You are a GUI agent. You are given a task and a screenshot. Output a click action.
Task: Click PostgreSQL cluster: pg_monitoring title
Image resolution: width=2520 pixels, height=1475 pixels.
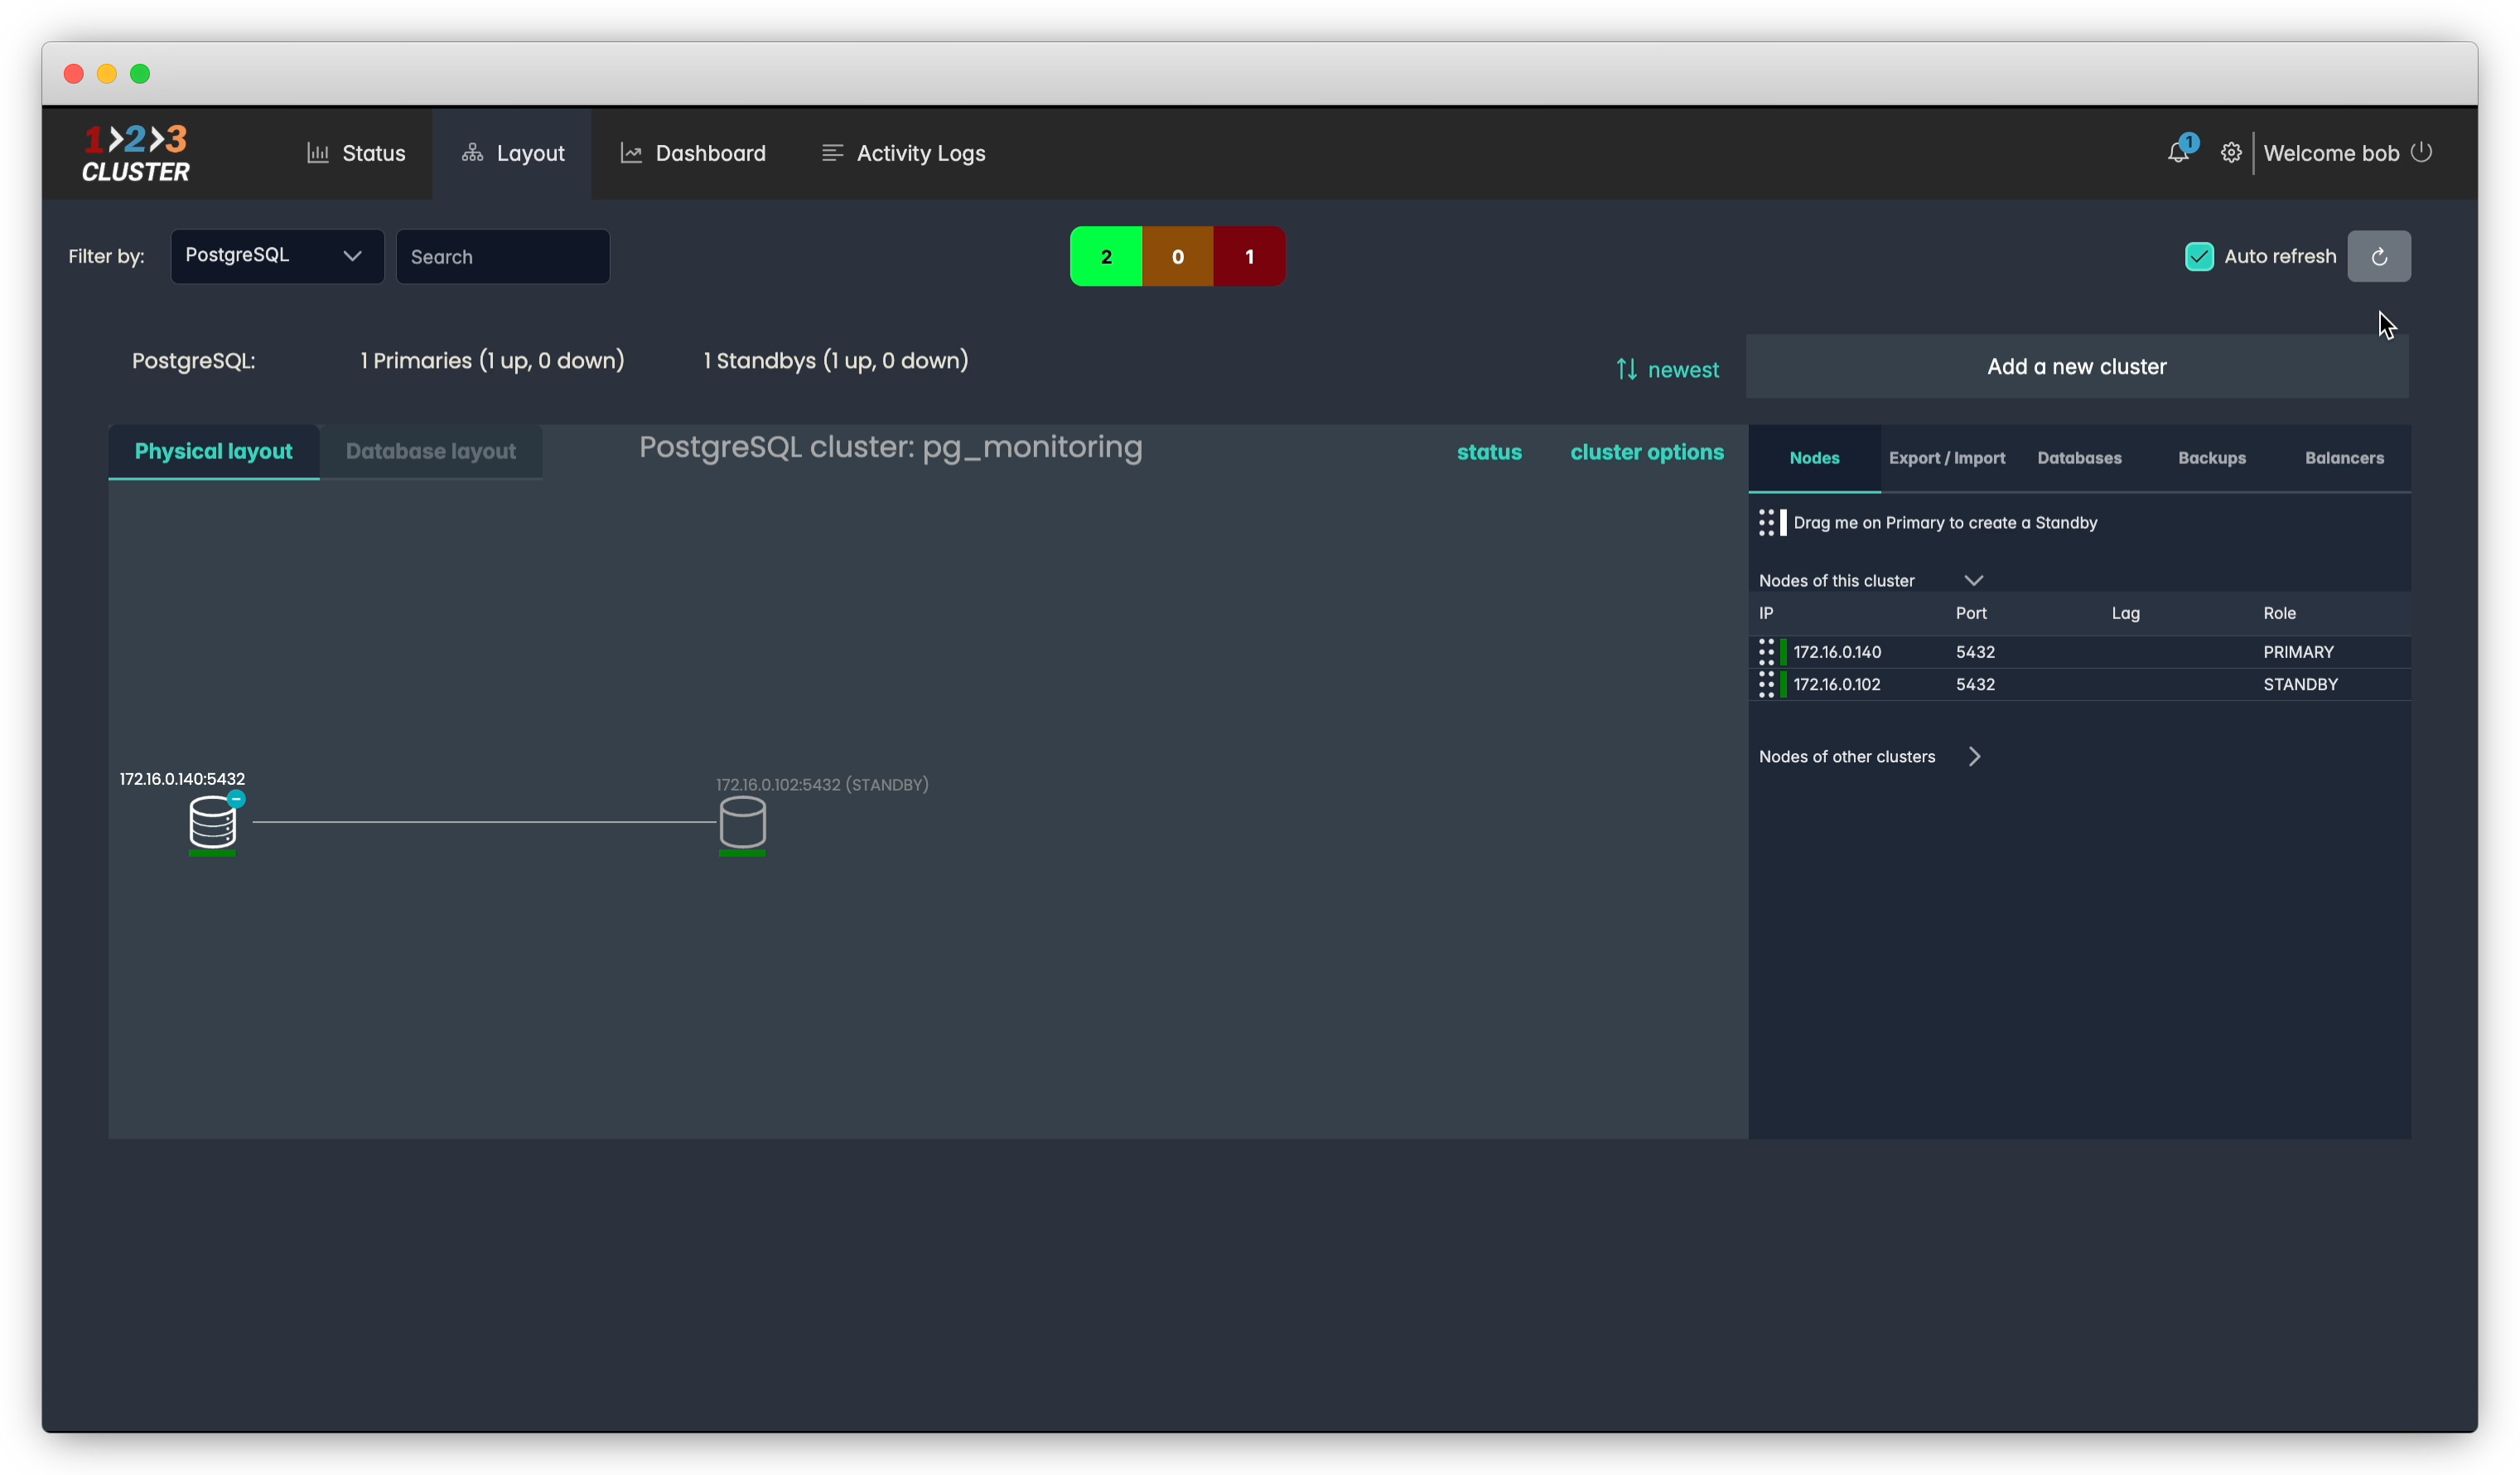pyautogui.click(x=890, y=447)
